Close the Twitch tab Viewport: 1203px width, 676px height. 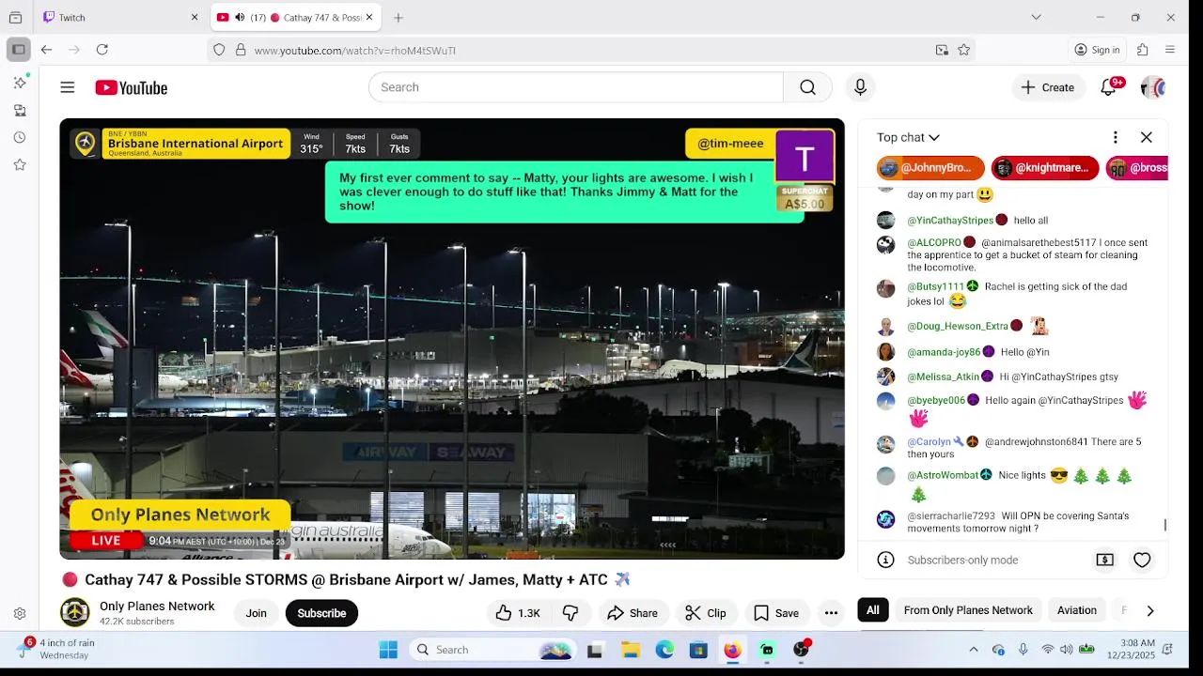pos(195,17)
